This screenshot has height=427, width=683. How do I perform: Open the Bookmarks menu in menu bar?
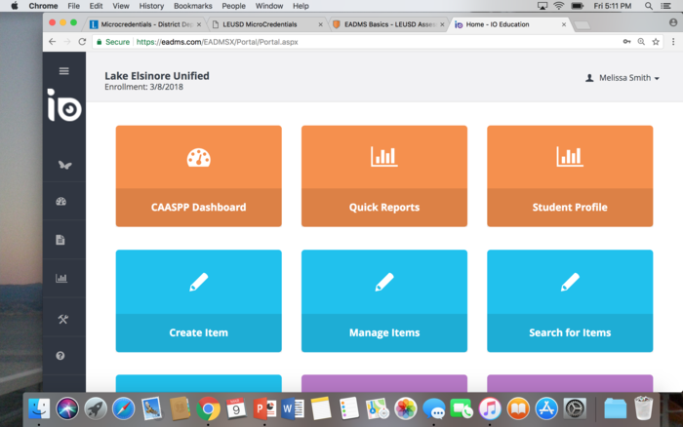click(x=192, y=6)
